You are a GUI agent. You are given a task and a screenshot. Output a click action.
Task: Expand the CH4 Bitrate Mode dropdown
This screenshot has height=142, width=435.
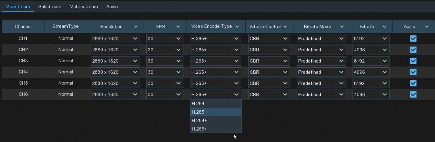[x=321, y=72]
